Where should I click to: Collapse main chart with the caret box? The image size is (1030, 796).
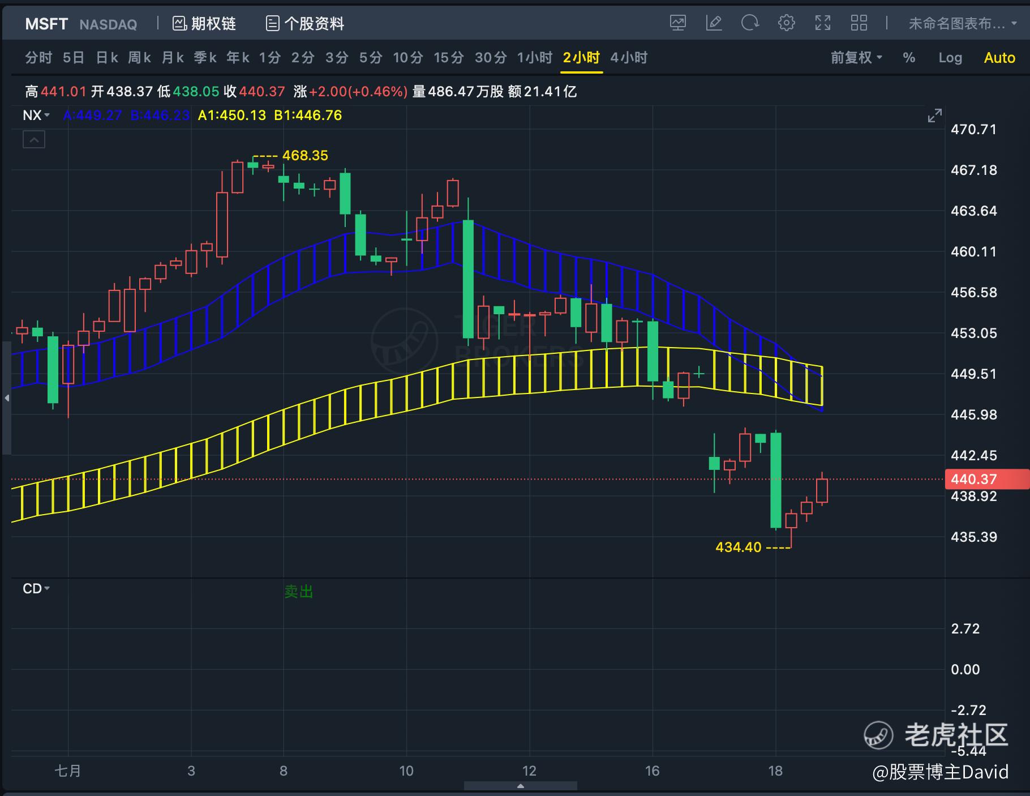[34, 139]
